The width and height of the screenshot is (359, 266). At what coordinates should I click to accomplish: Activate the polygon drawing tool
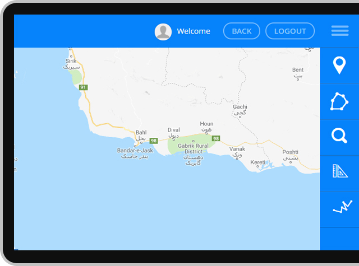coord(339,102)
